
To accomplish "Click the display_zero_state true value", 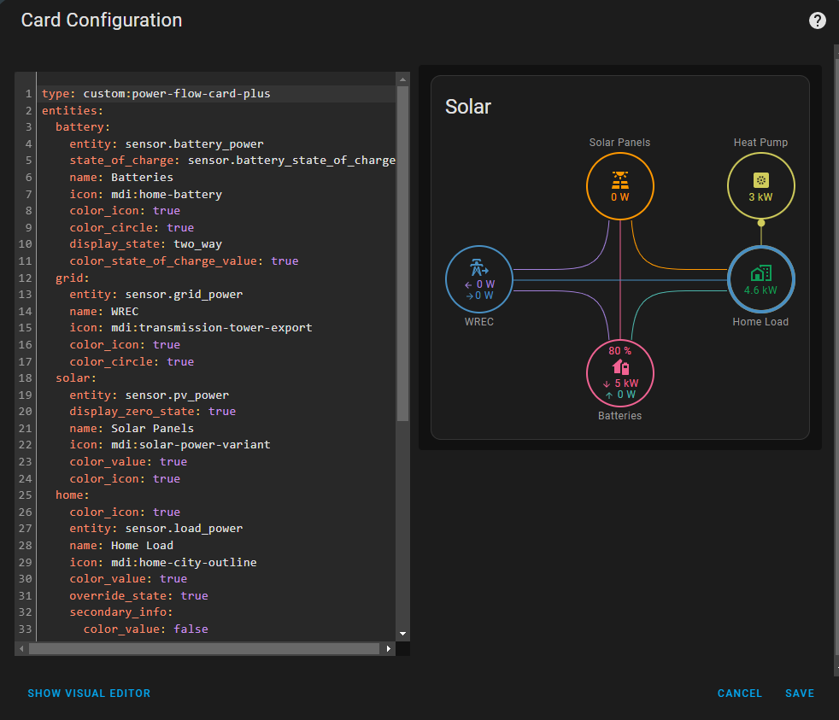I will pyautogui.click(x=221, y=411).
